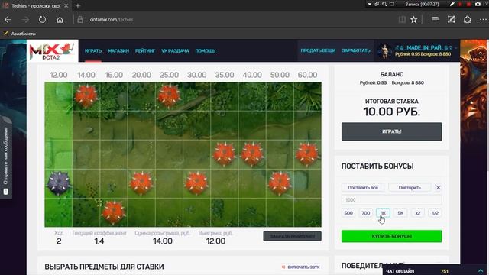Click ЗАРАБОТАТЬ in the header

356,50
